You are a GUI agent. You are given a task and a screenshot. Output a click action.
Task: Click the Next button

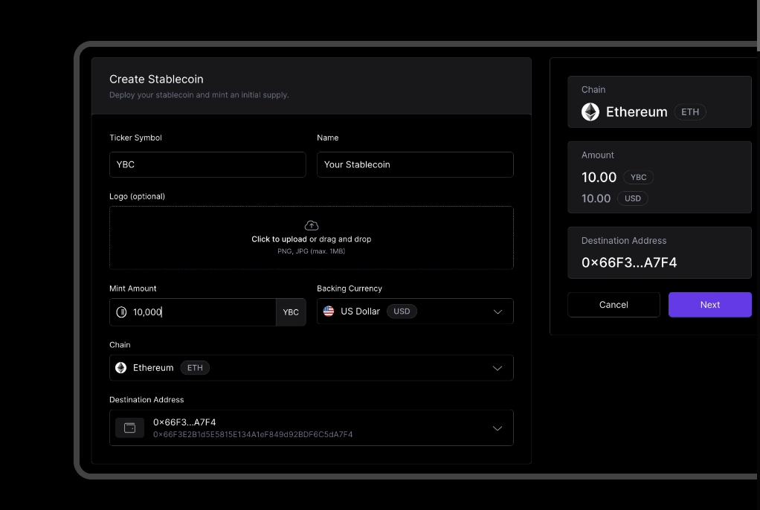[x=709, y=305]
